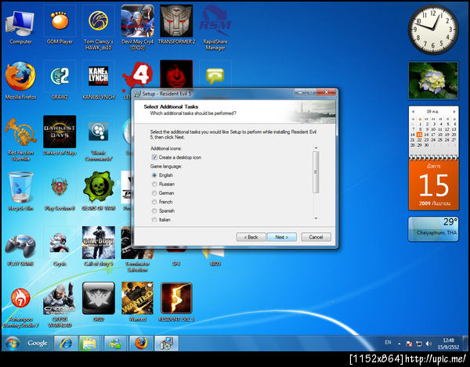
Task: Select the Mozilla Firefox desktop icon
Action: point(20,81)
